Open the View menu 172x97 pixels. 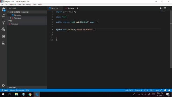click(19, 4)
